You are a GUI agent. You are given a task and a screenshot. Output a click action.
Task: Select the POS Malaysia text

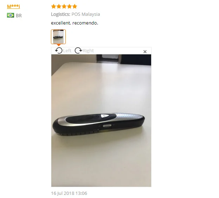point(86,14)
